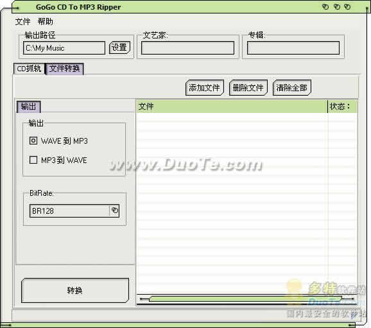
Task: Switch to the CD抓轨 tab
Action: point(29,69)
